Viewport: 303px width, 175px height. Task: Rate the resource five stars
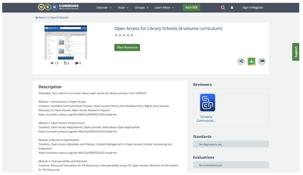tap(131, 35)
